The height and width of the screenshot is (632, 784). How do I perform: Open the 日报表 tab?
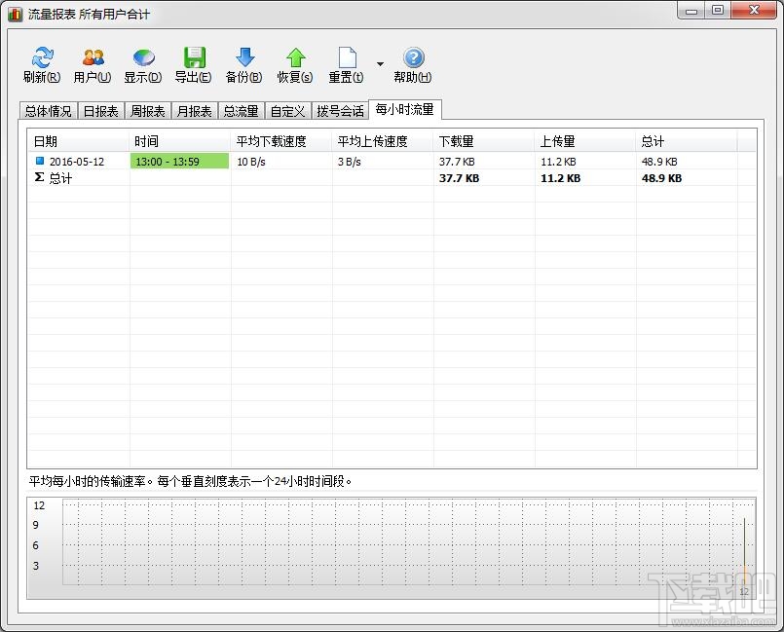(x=100, y=110)
